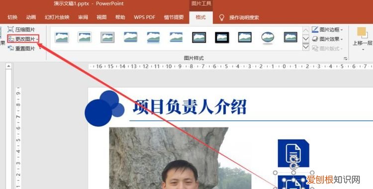The width and height of the screenshot is (373, 189).
Task: Apply the sixth soft edge picture style
Action: click(176, 37)
